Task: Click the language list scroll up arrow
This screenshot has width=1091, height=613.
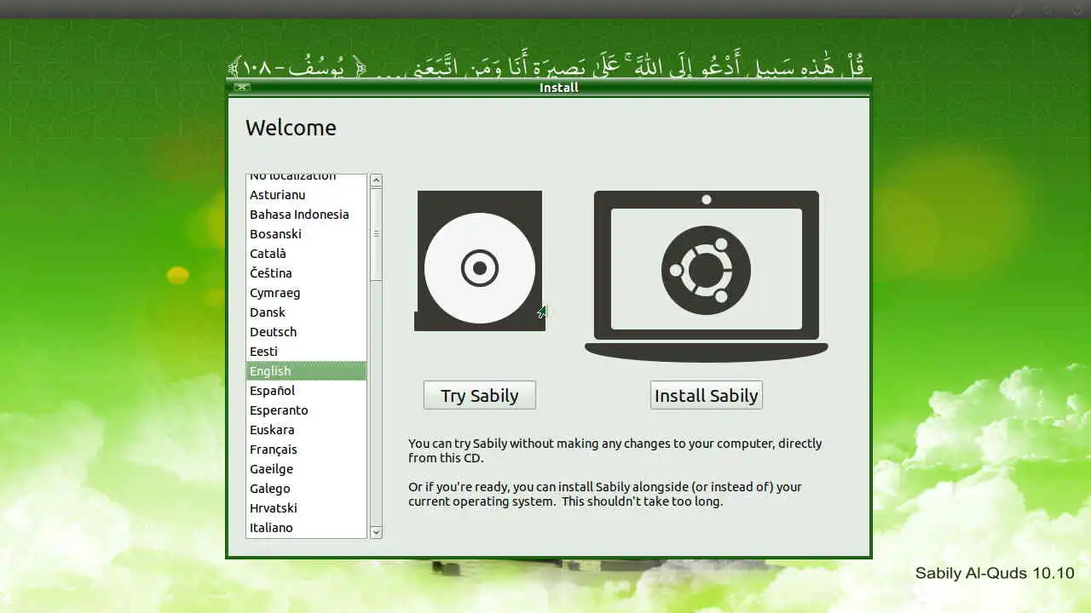Action: point(376,180)
